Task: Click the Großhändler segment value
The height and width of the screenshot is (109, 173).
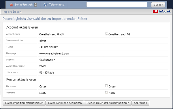Action: pyautogui.click(x=47, y=60)
